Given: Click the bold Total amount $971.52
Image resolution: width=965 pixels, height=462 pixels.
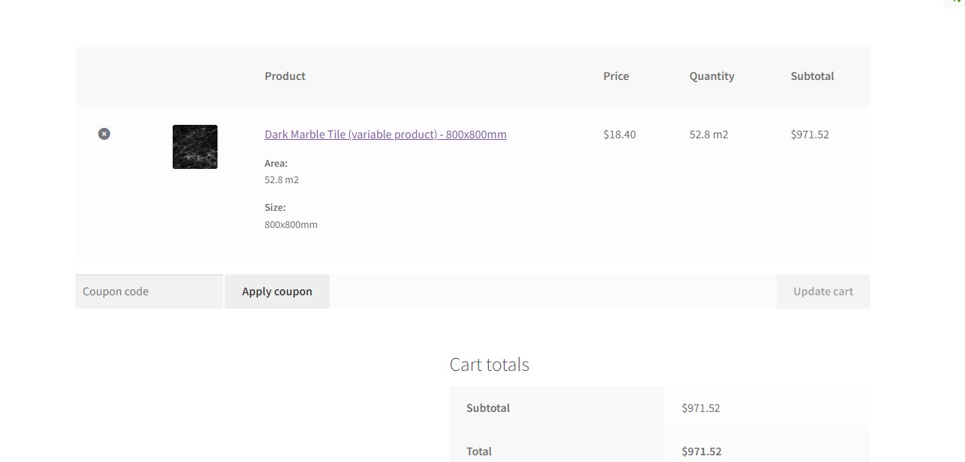Looking at the screenshot, I should point(701,451).
